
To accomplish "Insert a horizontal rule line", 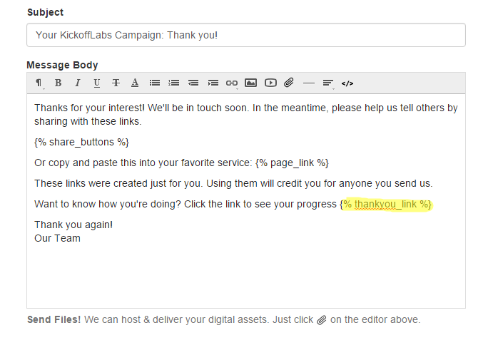I will coord(309,83).
